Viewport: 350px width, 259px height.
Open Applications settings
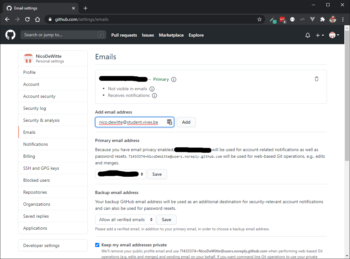click(x=53, y=228)
